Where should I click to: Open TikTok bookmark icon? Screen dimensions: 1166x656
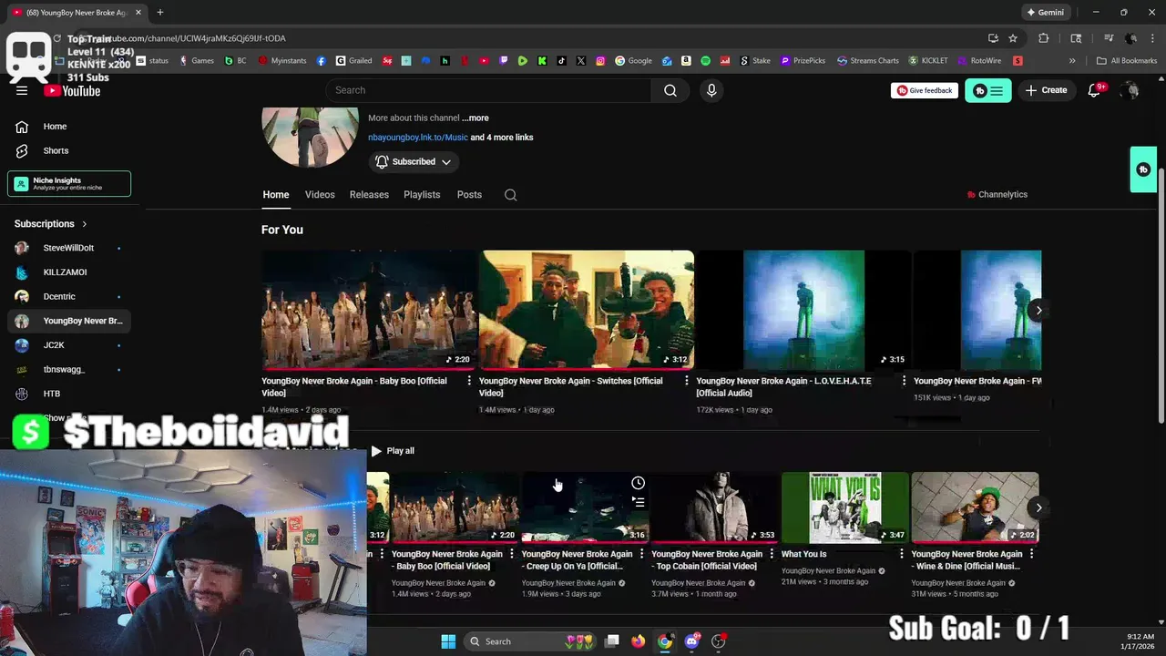(x=562, y=61)
